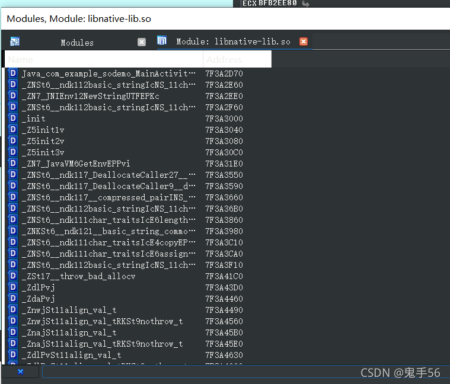
Task: Click address 7F3A2D70
Action: click(224, 73)
